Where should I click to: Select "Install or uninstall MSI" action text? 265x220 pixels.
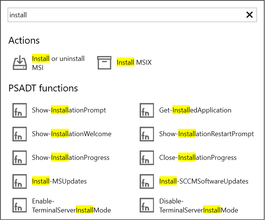[58, 63]
